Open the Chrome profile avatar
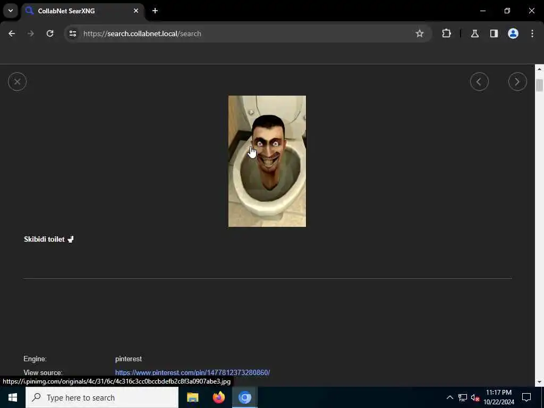The width and height of the screenshot is (544, 408). point(513,33)
